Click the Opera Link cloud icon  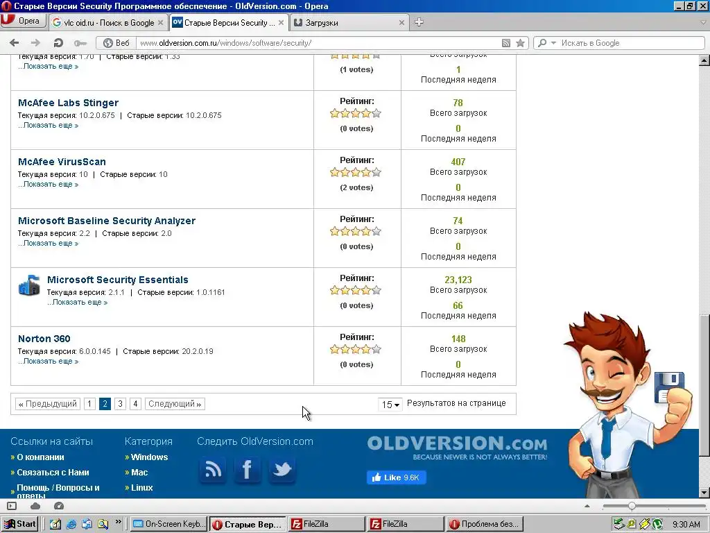coord(35,506)
